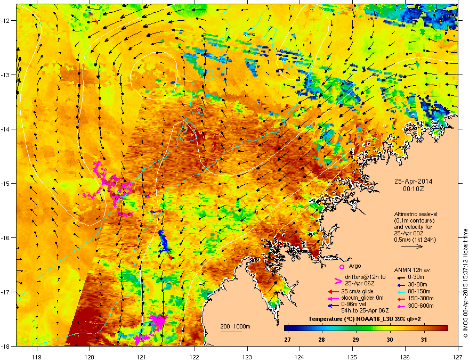Viewport: 469px width, 362px height.
Task: Click the red 25 cm/s glide arrow
Action: click(333, 292)
